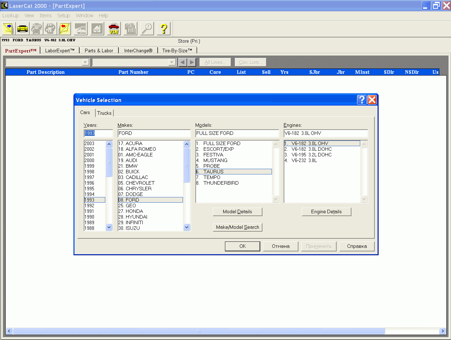
Task: Click the Vehicle Selection dialog help icon
Action: 362,100
